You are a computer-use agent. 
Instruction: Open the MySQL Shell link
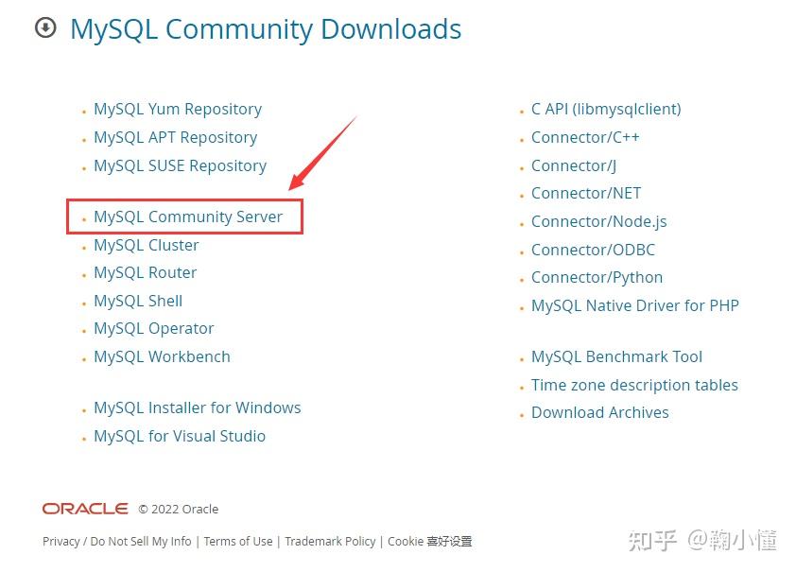pyautogui.click(x=138, y=301)
